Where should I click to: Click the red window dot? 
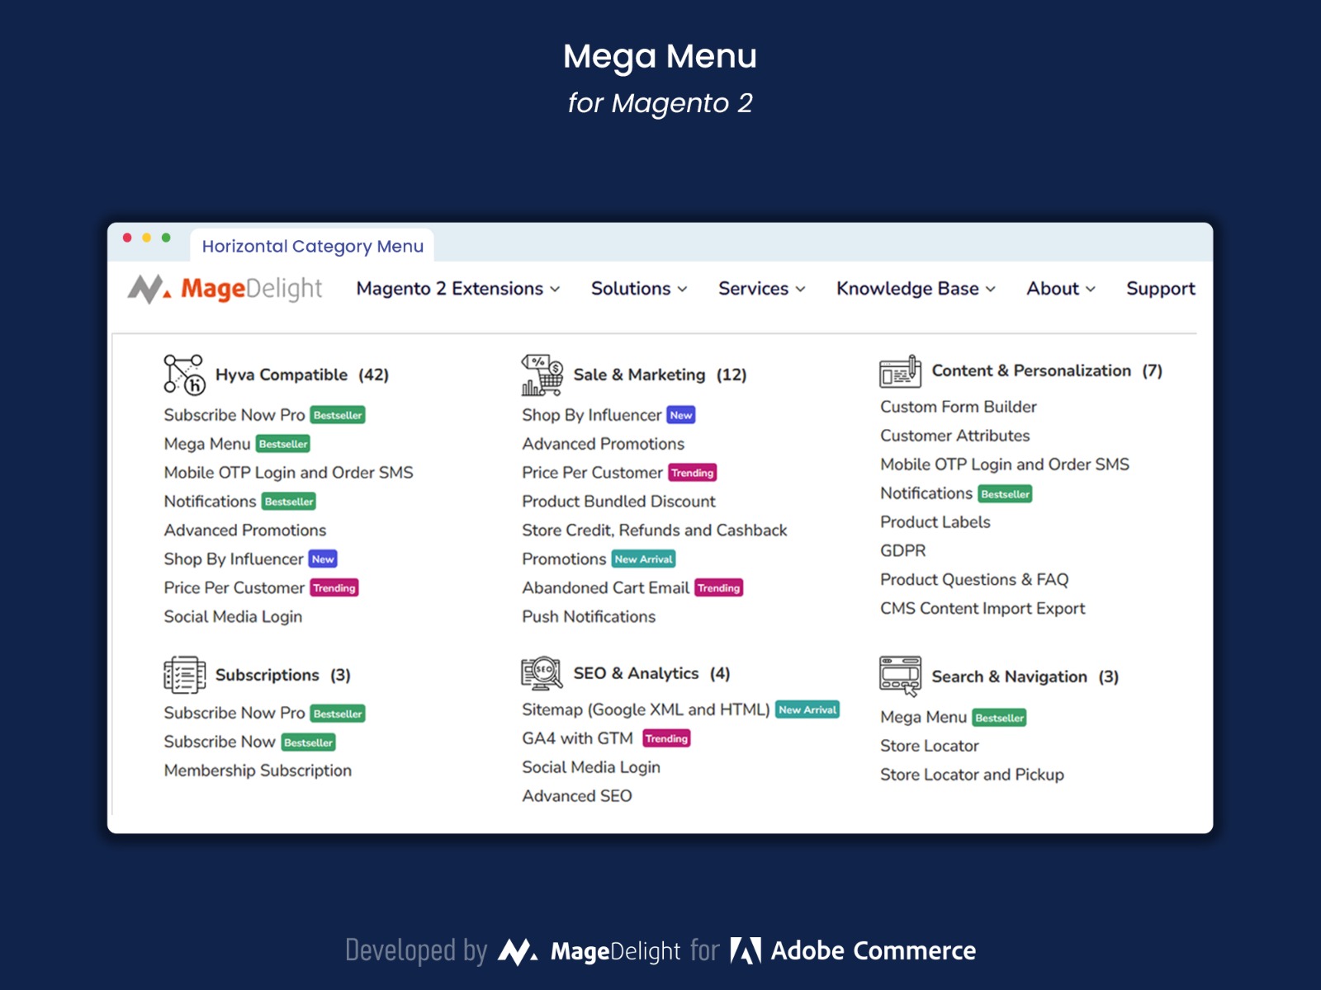[x=127, y=238]
